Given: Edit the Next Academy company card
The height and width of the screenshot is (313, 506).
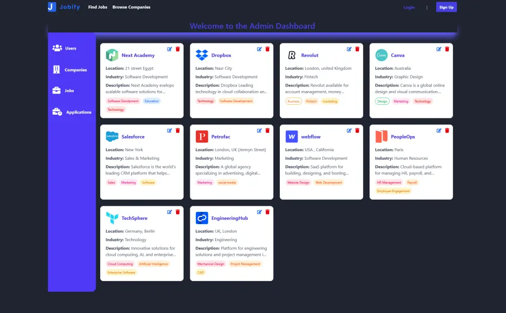Looking at the screenshot, I should pyautogui.click(x=170, y=49).
